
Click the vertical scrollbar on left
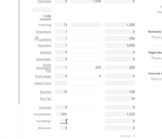[19, 52]
